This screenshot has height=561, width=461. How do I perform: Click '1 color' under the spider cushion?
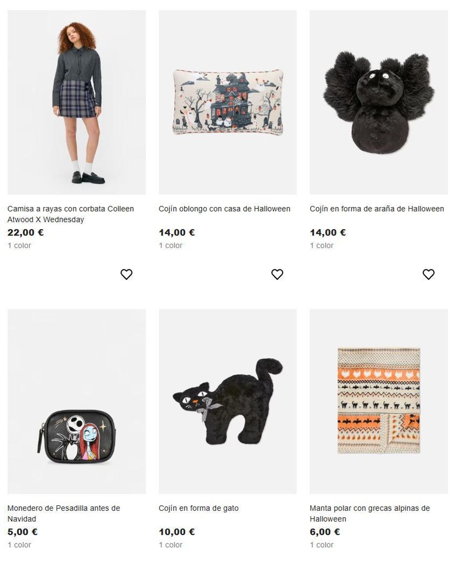pyautogui.click(x=322, y=245)
